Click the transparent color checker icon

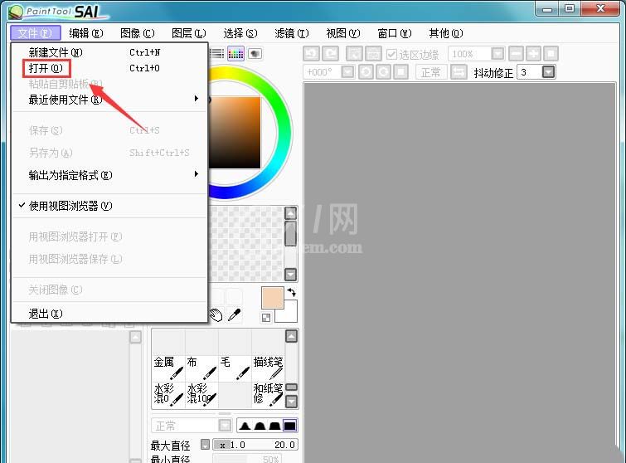[x=266, y=318]
